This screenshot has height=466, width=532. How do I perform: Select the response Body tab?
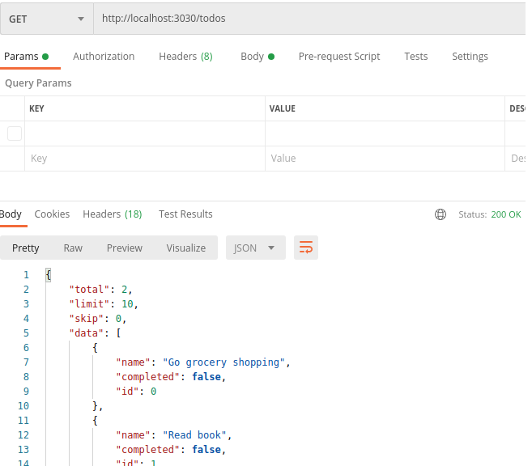coord(11,214)
